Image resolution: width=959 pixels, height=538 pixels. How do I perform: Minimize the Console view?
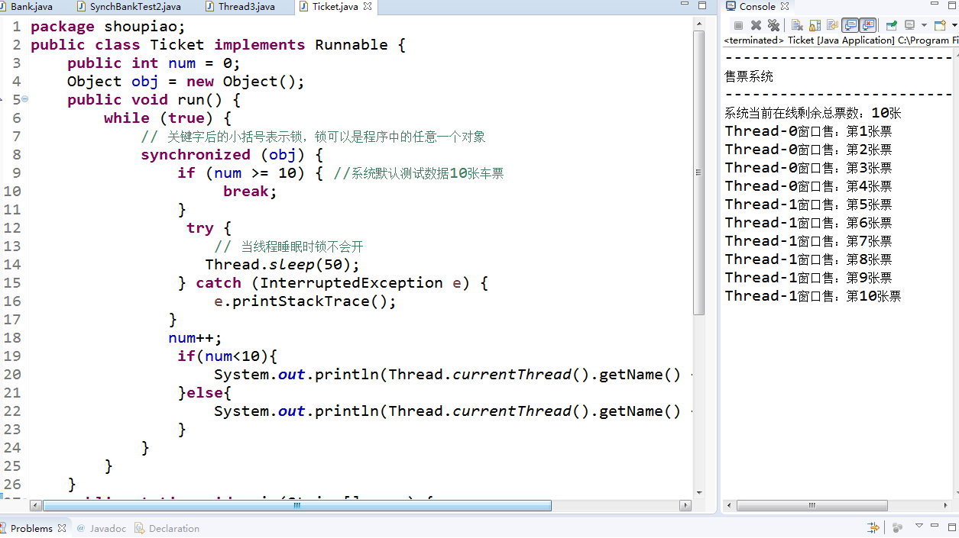pyautogui.click(x=935, y=5)
